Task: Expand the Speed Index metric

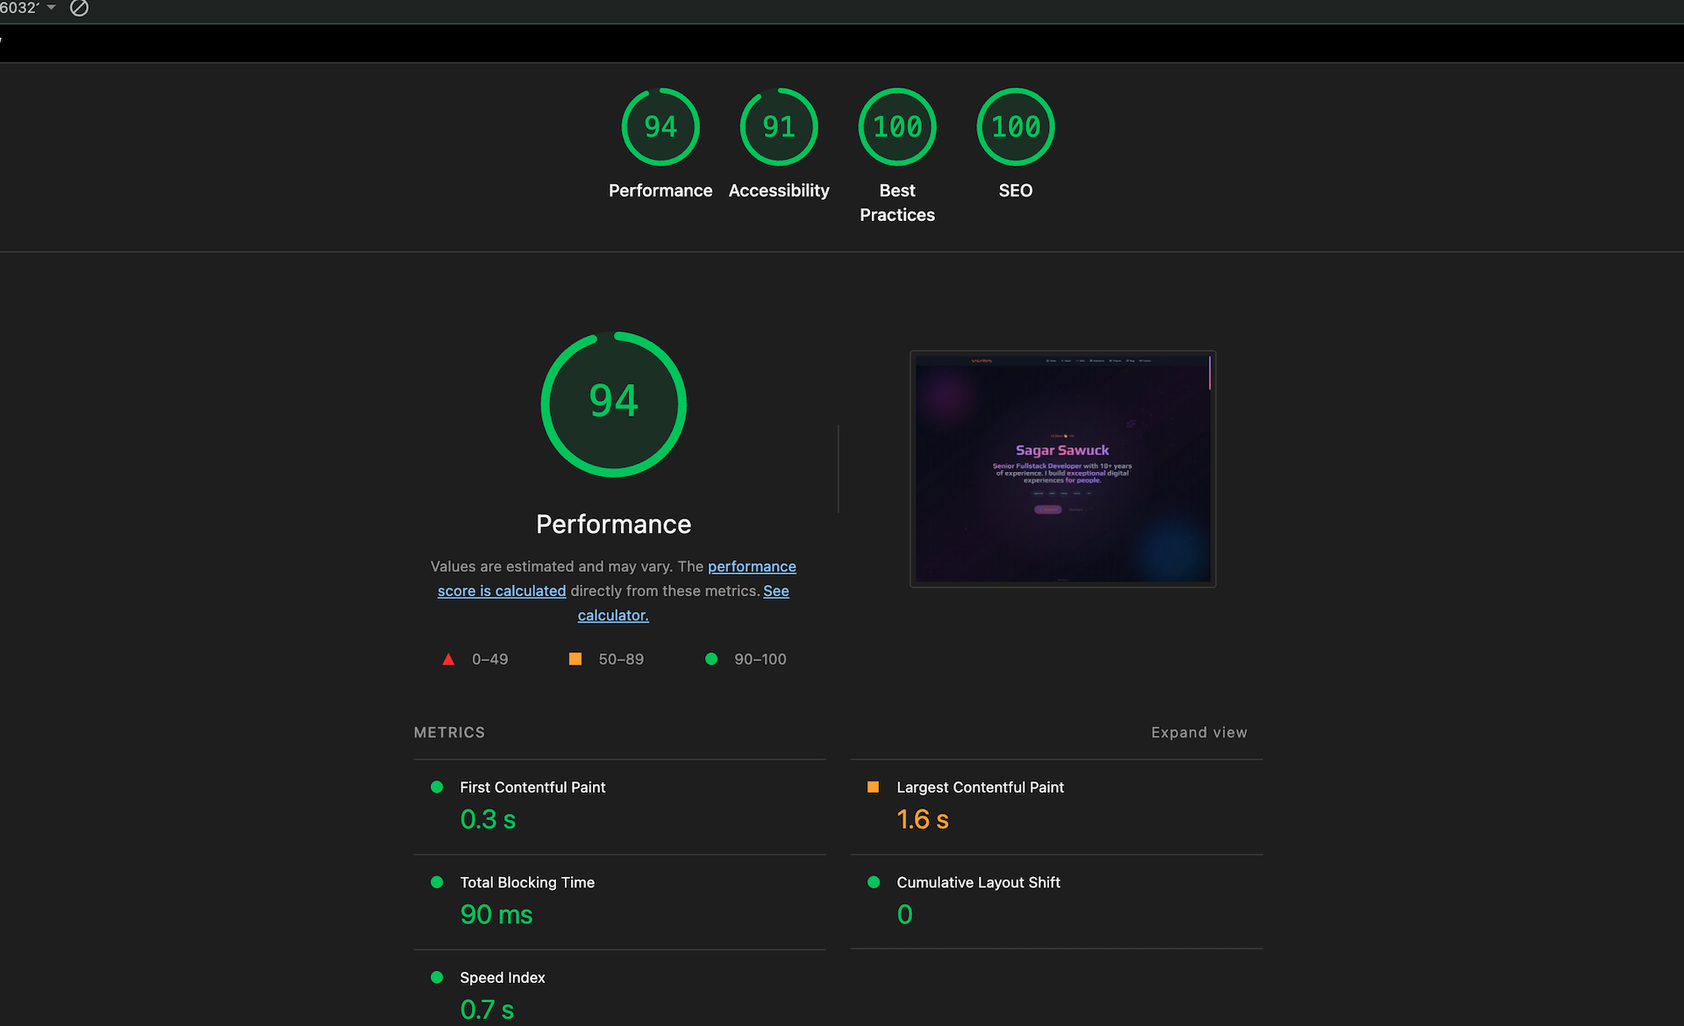Action: pos(503,978)
